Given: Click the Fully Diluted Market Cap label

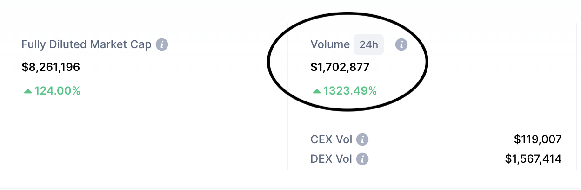Looking at the screenshot, I should point(87,44).
